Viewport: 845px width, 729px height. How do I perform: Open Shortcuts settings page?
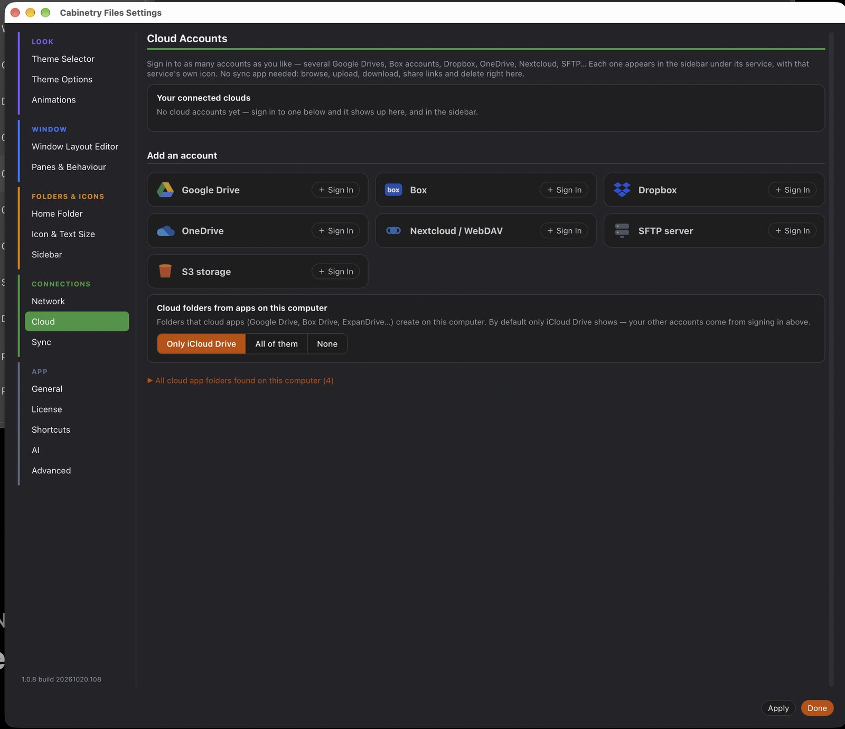(x=77, y=429)
